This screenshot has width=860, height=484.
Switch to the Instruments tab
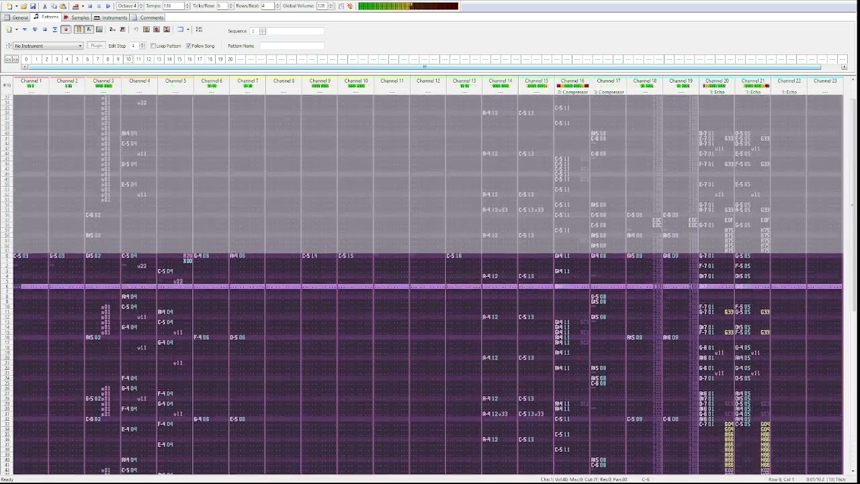[x=110, y=17]
